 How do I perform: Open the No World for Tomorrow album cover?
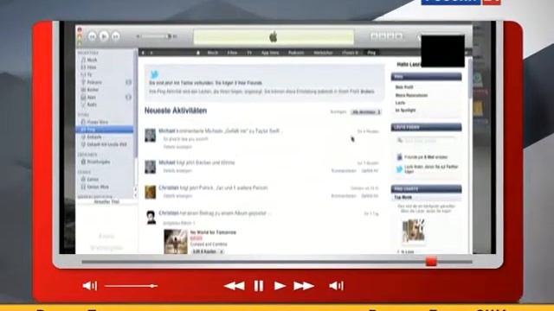pyautogui.click(x=176, y=242)
